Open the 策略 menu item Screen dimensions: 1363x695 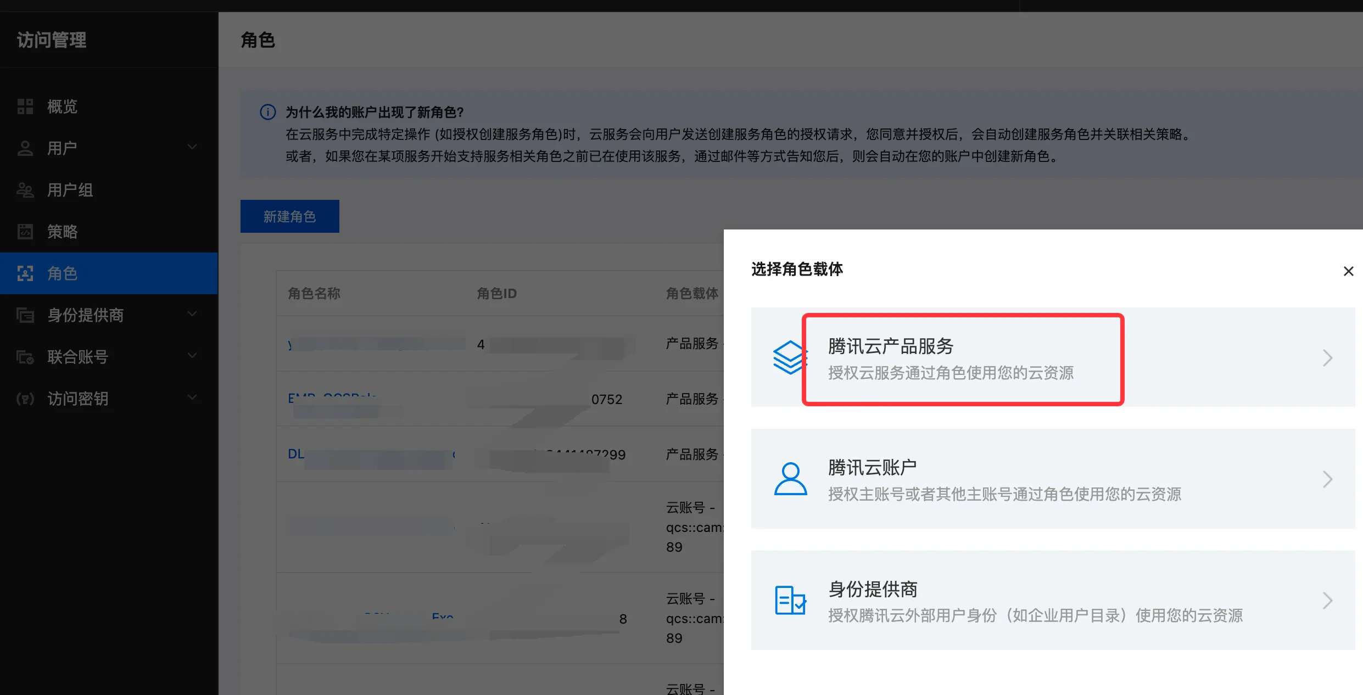(63, 232)
